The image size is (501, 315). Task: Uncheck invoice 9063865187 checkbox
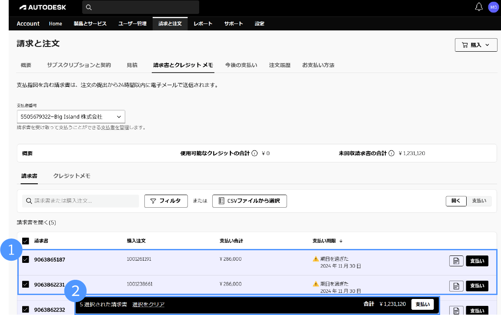(26, 259)
